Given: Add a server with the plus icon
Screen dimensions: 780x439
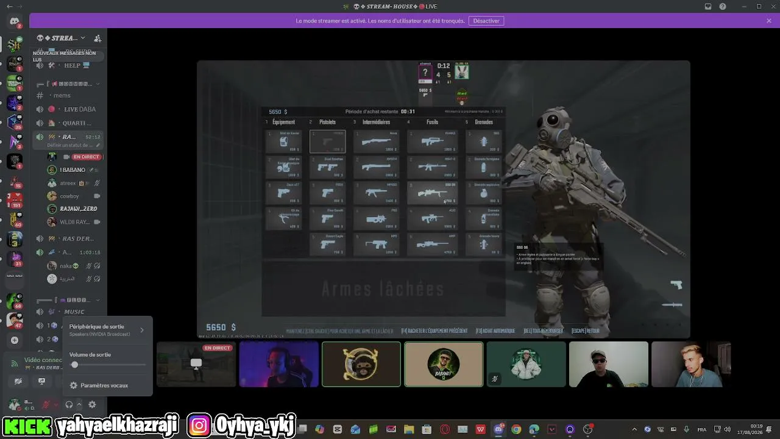Looking at the screenshot, I should [15, 340].
